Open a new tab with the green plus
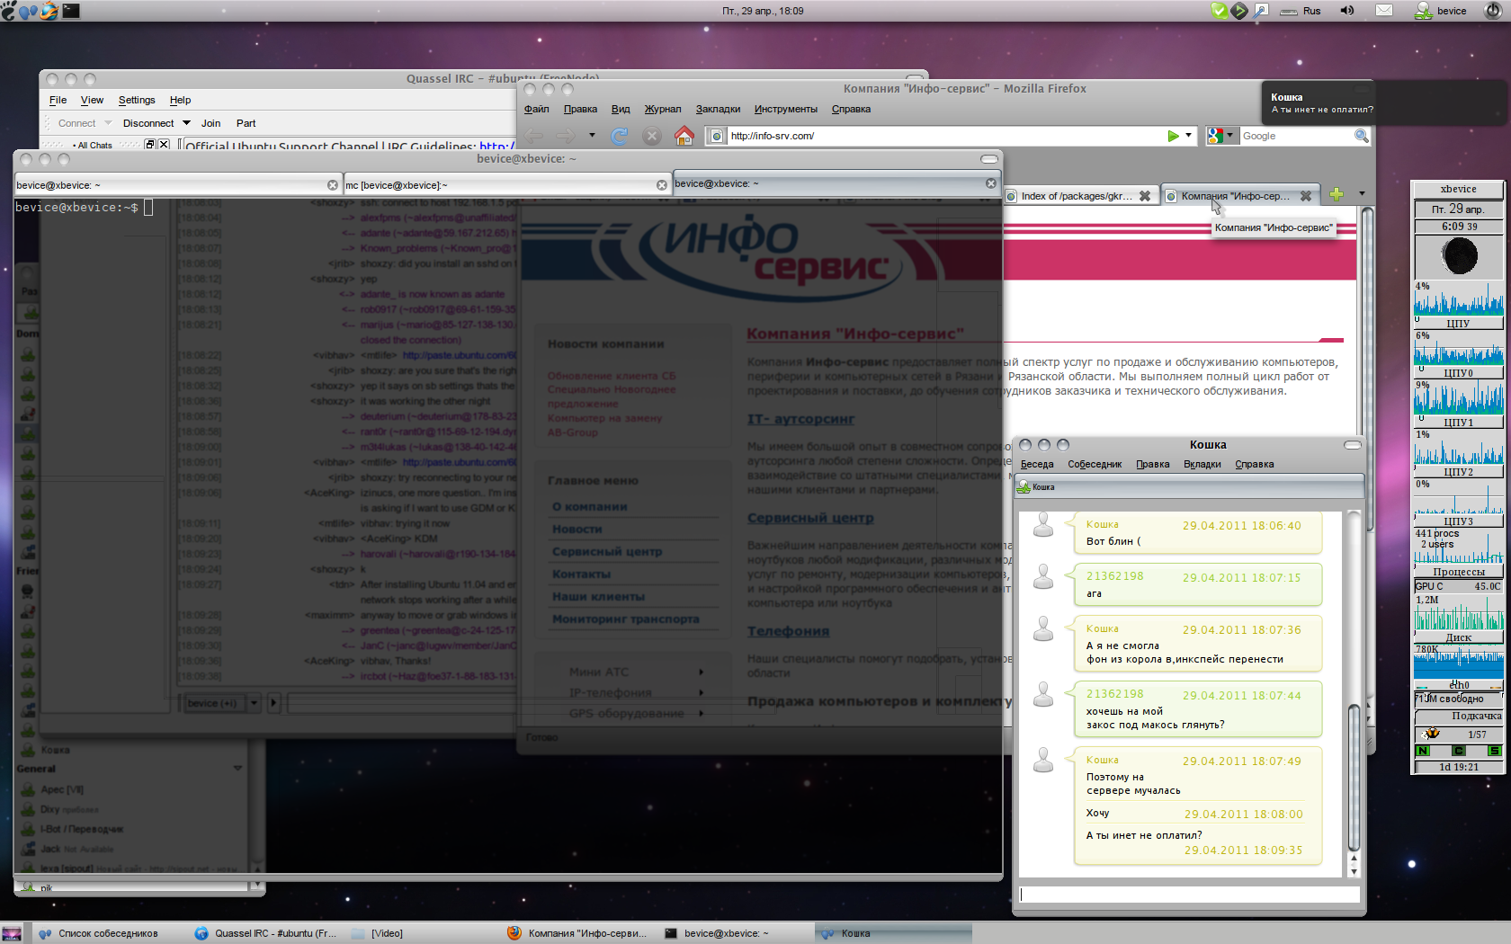 click(1337, 195)
